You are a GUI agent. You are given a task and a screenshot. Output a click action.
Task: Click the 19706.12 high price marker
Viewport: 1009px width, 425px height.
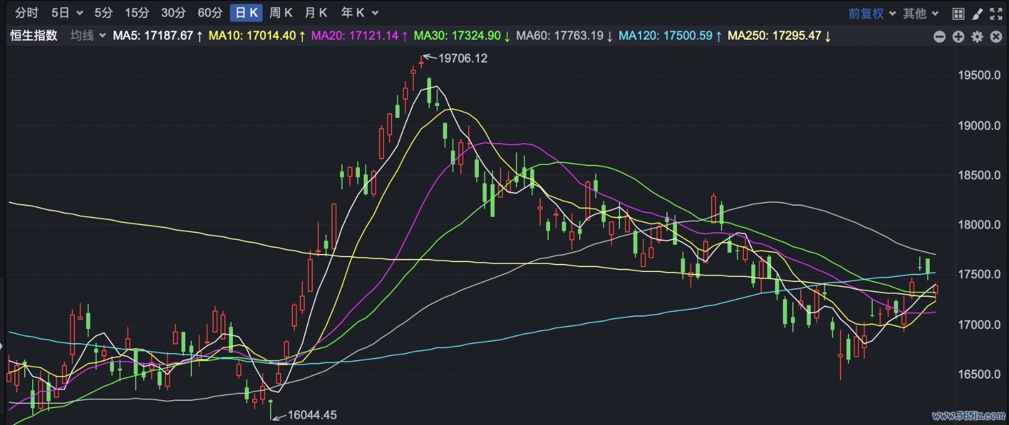pyautogui.click(x=463, y=58)
